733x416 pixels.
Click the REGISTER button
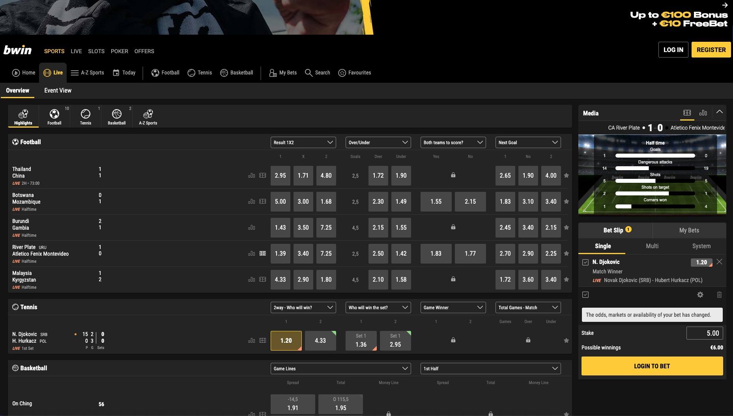(x=711, y=49)
